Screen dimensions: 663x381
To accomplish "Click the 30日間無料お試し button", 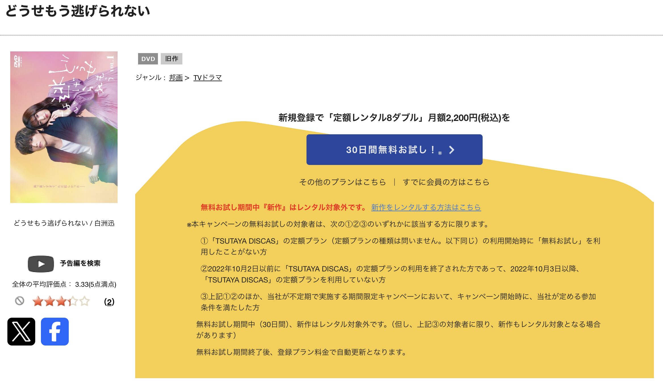I will (394, 150).
